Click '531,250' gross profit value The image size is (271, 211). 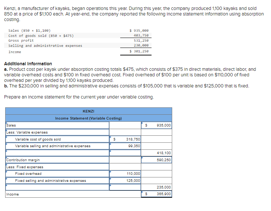141,41
